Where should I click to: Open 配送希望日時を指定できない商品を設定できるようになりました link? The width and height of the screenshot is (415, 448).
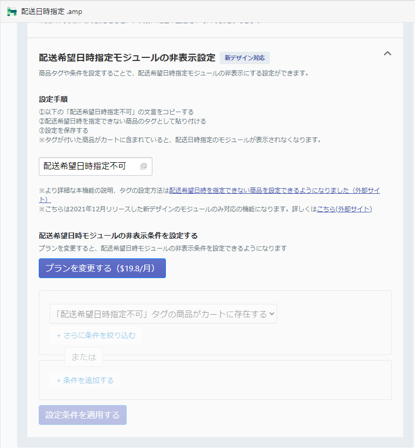coord(274,191)
